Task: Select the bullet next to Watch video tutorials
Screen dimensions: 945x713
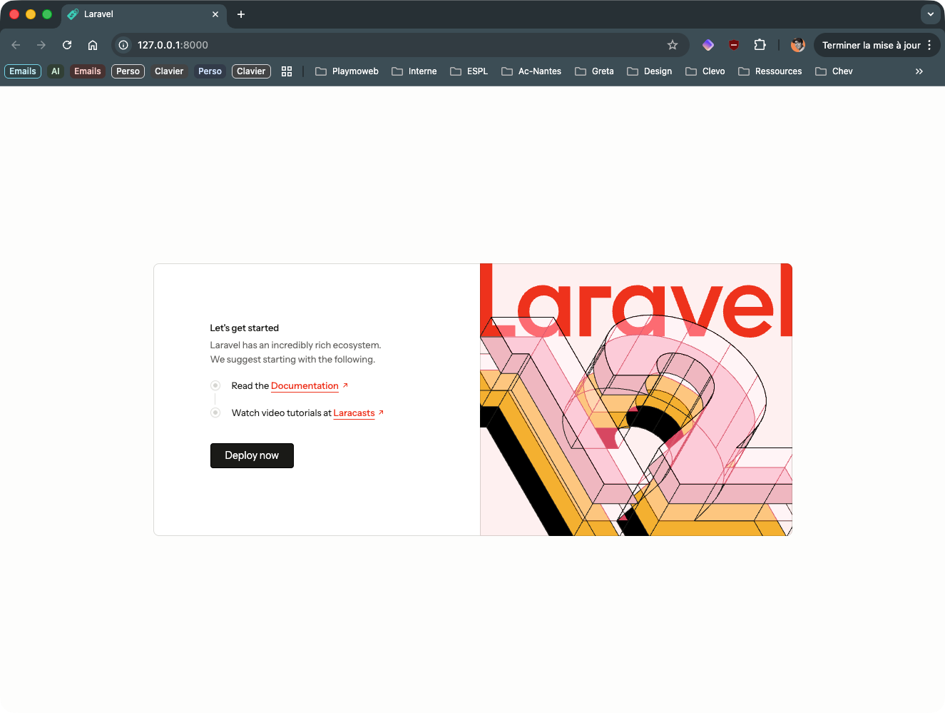Action: point(215,413)
